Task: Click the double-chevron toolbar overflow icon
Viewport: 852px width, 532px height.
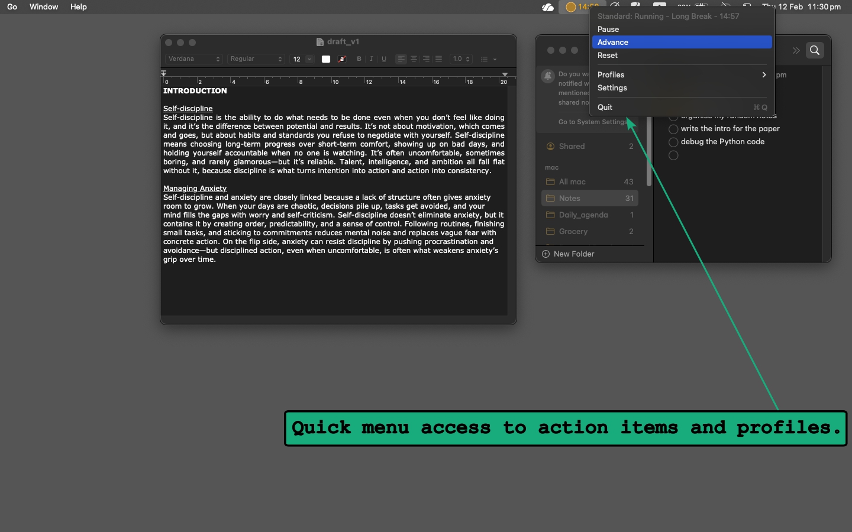Action: [796, 51]
